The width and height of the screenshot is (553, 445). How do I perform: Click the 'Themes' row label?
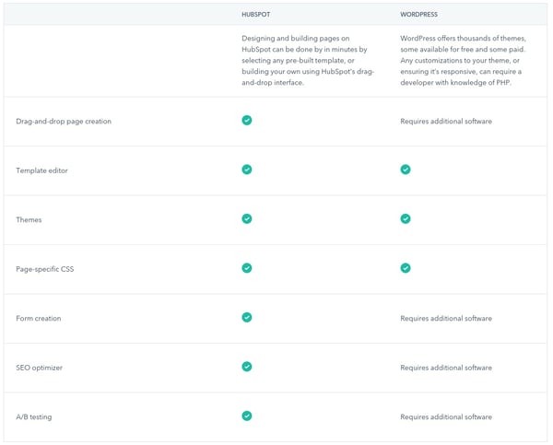point(29,220)
